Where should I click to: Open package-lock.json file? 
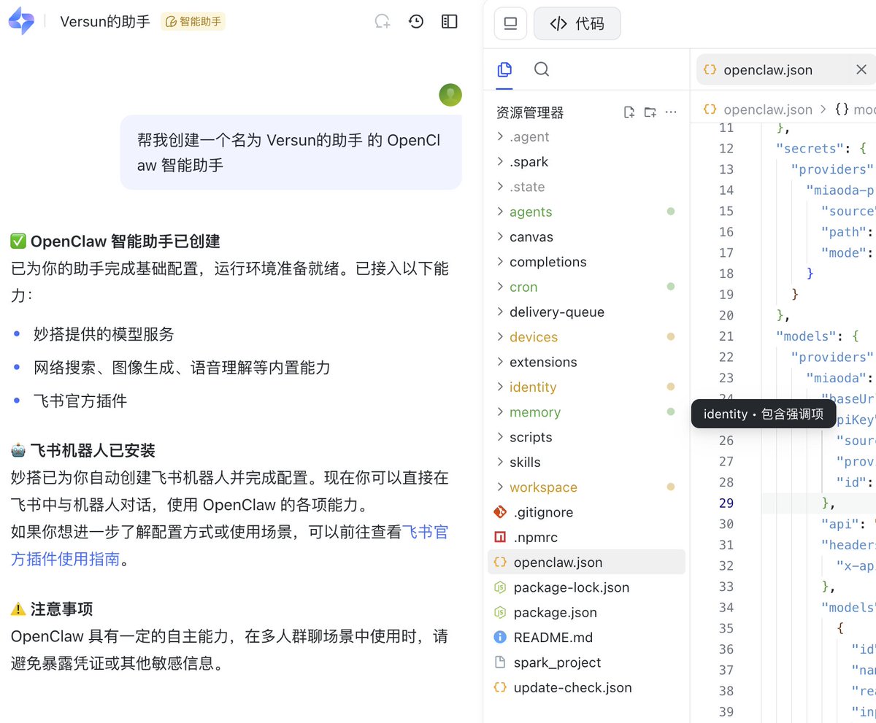tap(586, 588)
